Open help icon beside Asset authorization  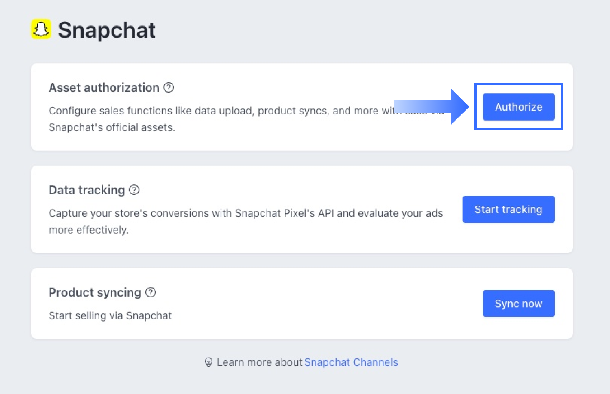pyautogui.click(x=169, y=88)
